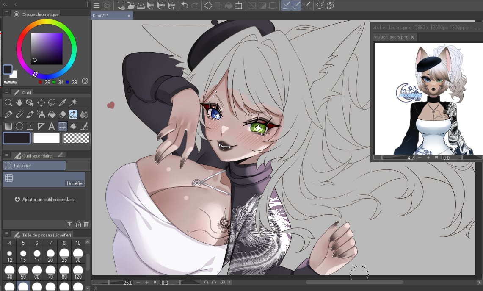Screen dimensions: 483x291
Task: Select the Frame border tool
Action: pyautogui.click(x=30, y=126)
